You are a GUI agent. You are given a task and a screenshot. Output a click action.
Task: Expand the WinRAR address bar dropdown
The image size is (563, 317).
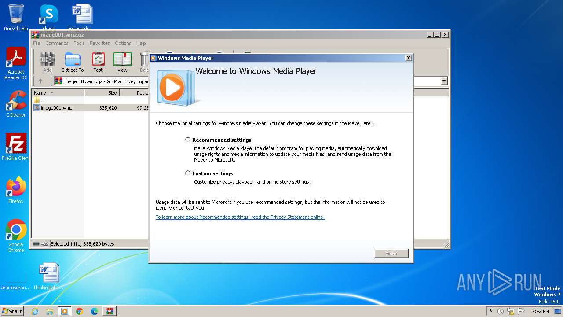click(444, 81)
